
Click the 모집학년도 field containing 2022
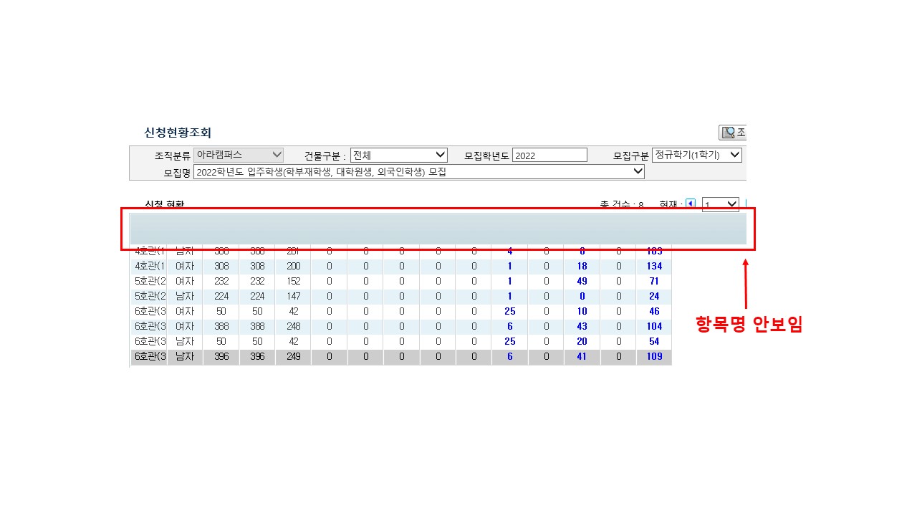click(x=549, y=156)
